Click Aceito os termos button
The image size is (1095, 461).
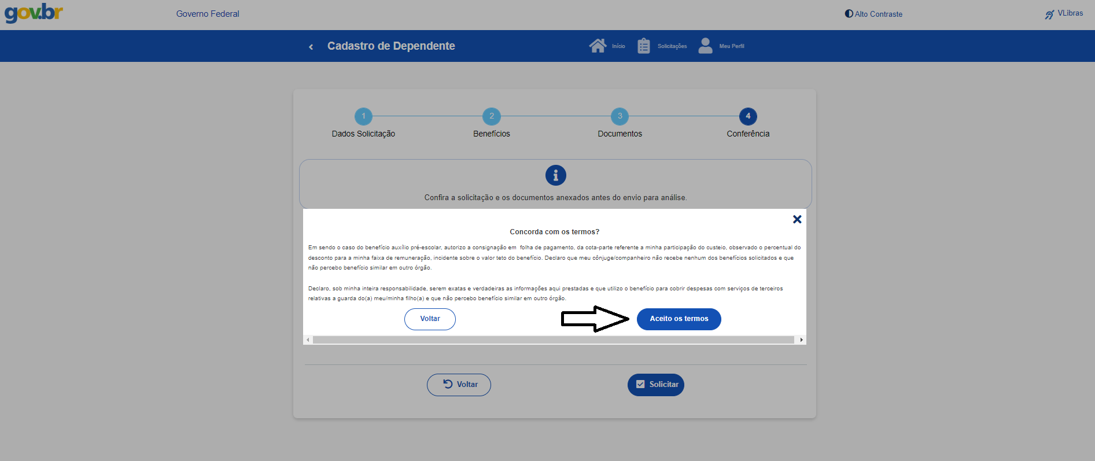679,319
